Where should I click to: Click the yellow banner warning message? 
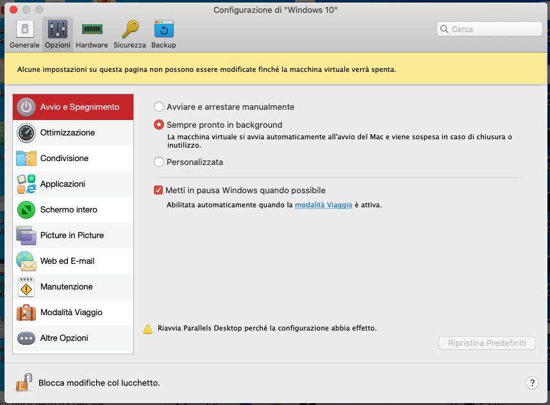(x=206, y=69)
